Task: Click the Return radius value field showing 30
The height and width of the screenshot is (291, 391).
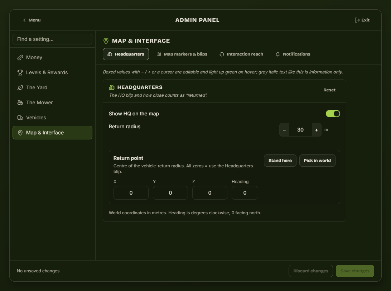Action: coord(300,130)
